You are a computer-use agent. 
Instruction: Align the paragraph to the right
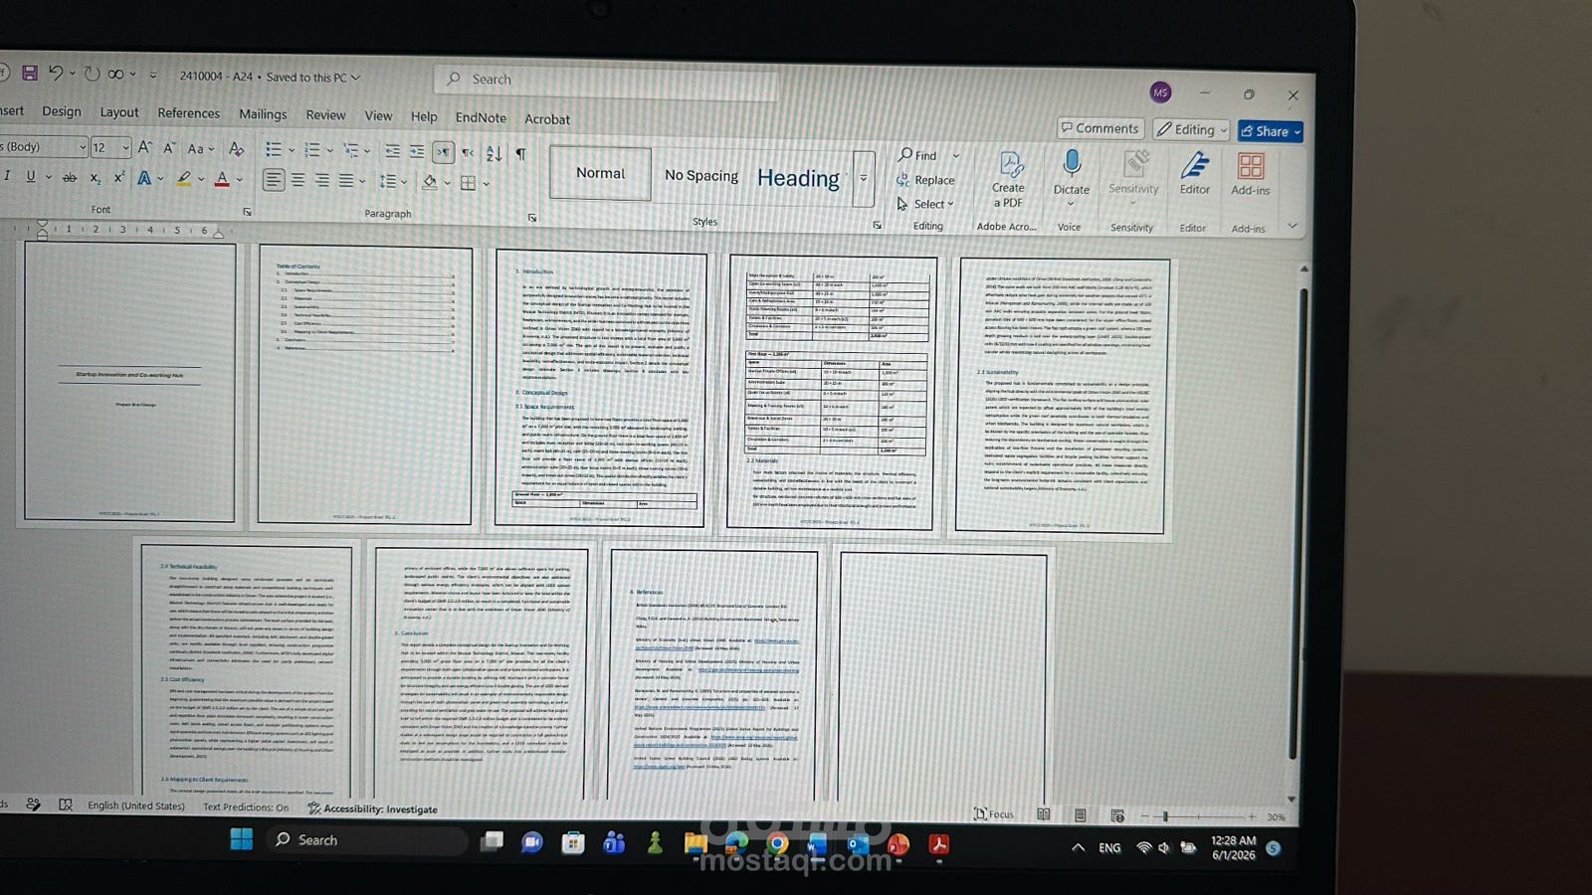[x=321, y=180]
